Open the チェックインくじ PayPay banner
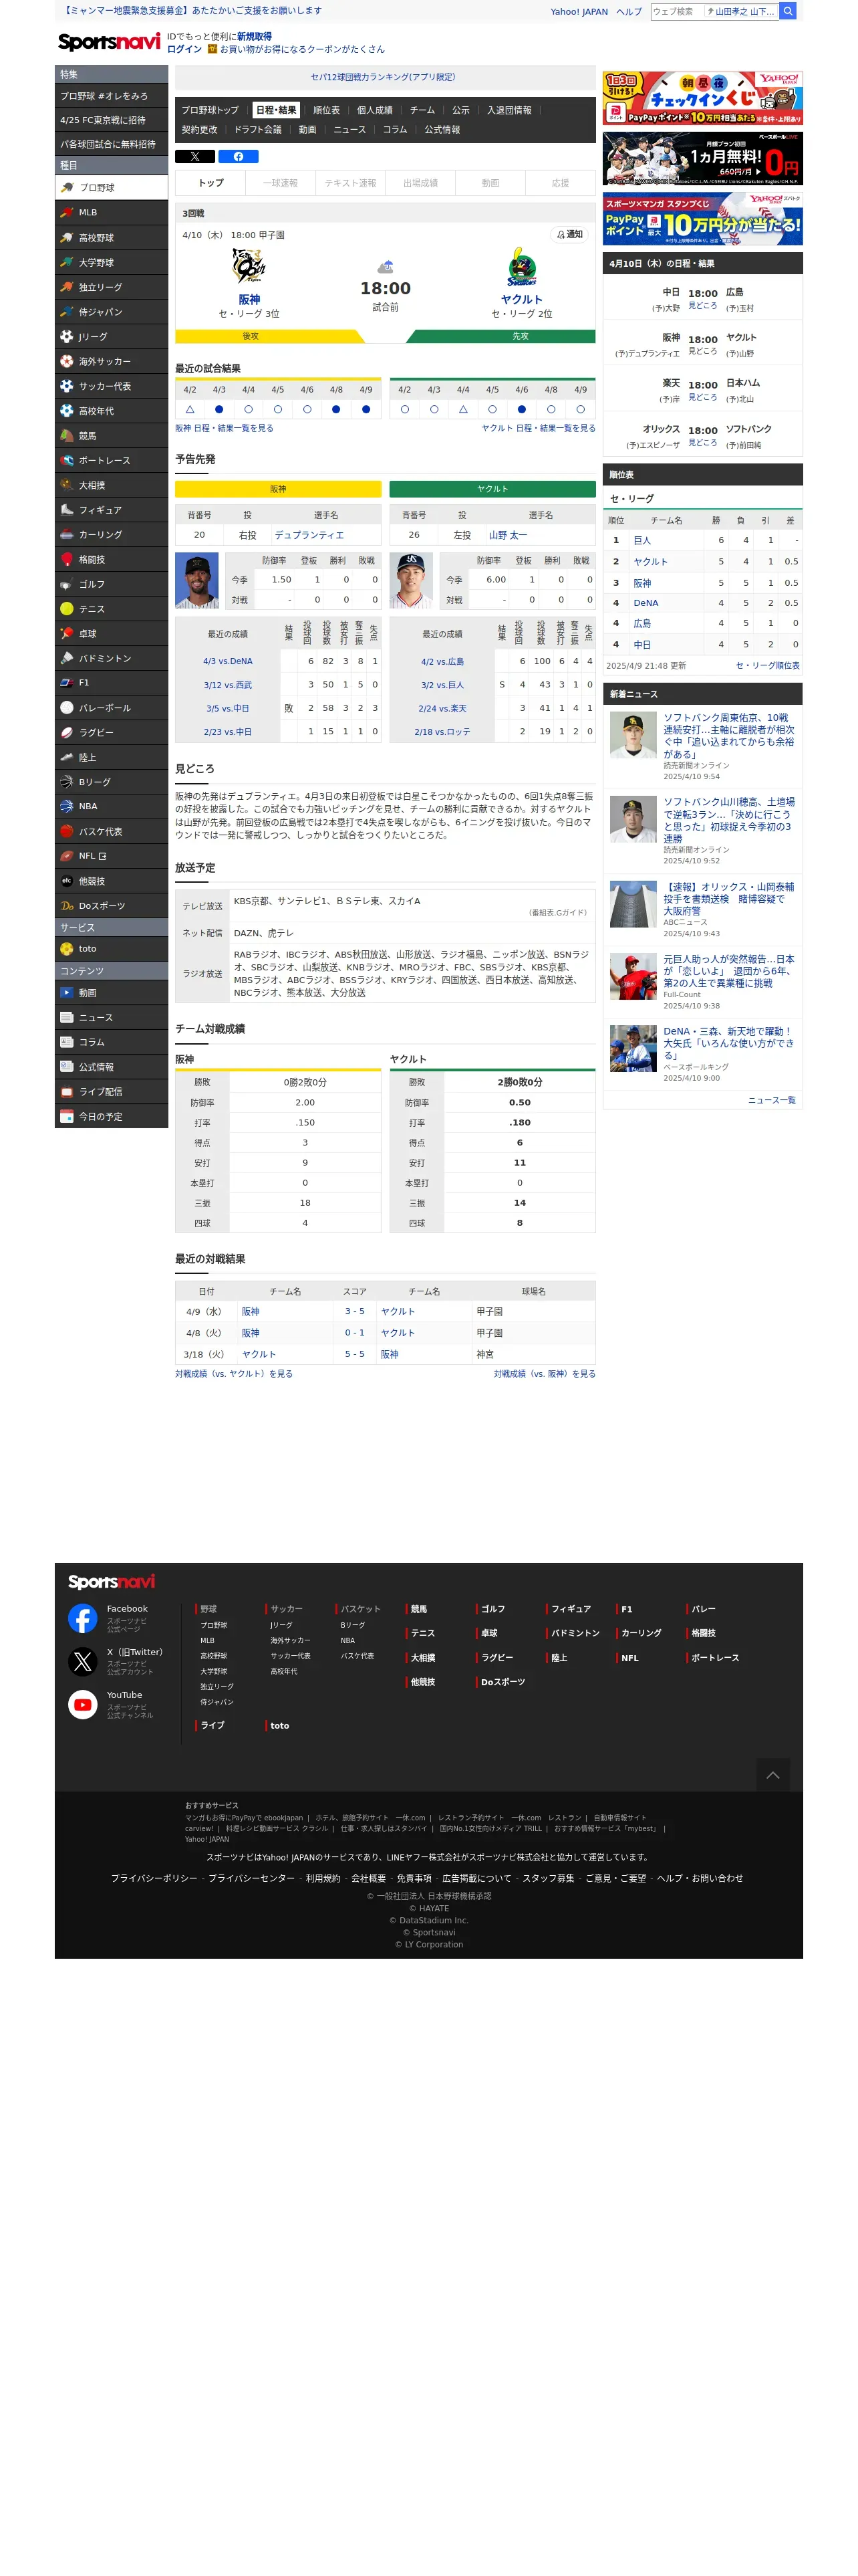 (x=702, y=98)
